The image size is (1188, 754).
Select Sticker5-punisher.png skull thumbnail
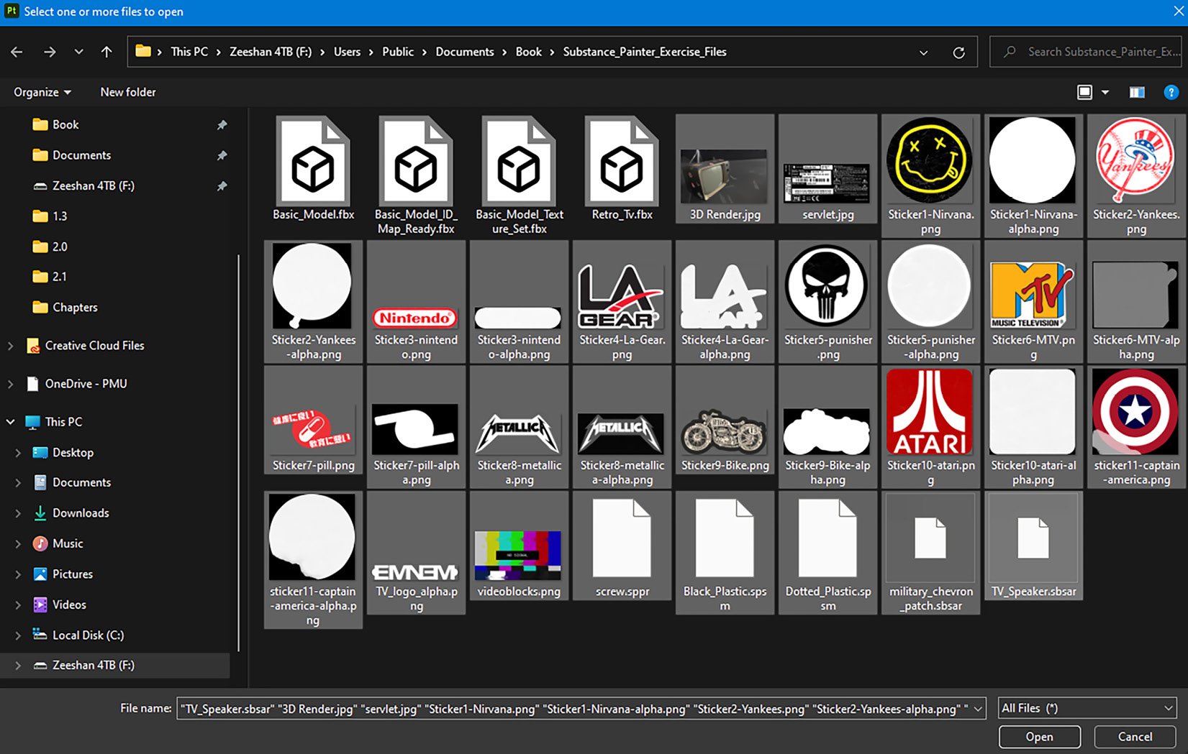pos(827,285)
